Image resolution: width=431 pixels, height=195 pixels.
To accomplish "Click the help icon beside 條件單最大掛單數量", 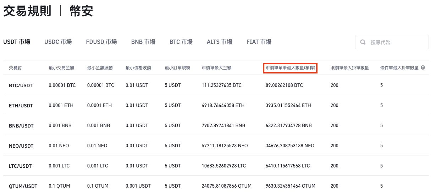I will point(423,67).
